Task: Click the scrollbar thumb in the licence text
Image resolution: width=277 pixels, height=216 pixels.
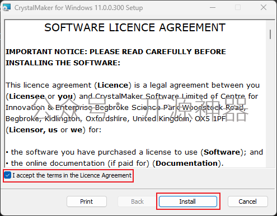Action: pyautogui.click(x=270, y=34)
